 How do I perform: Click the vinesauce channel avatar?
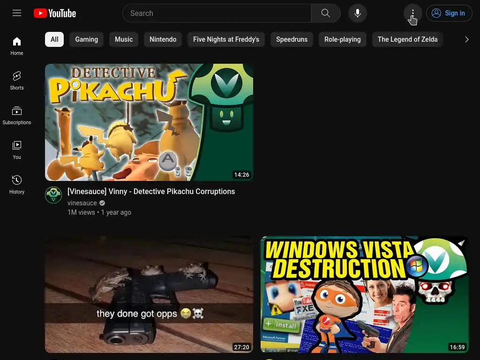(53, 195)
